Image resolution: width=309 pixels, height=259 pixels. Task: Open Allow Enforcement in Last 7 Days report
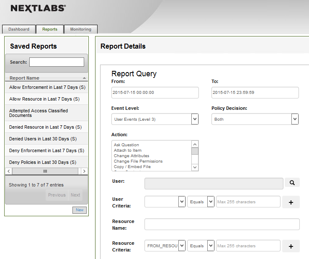[47, 87]
